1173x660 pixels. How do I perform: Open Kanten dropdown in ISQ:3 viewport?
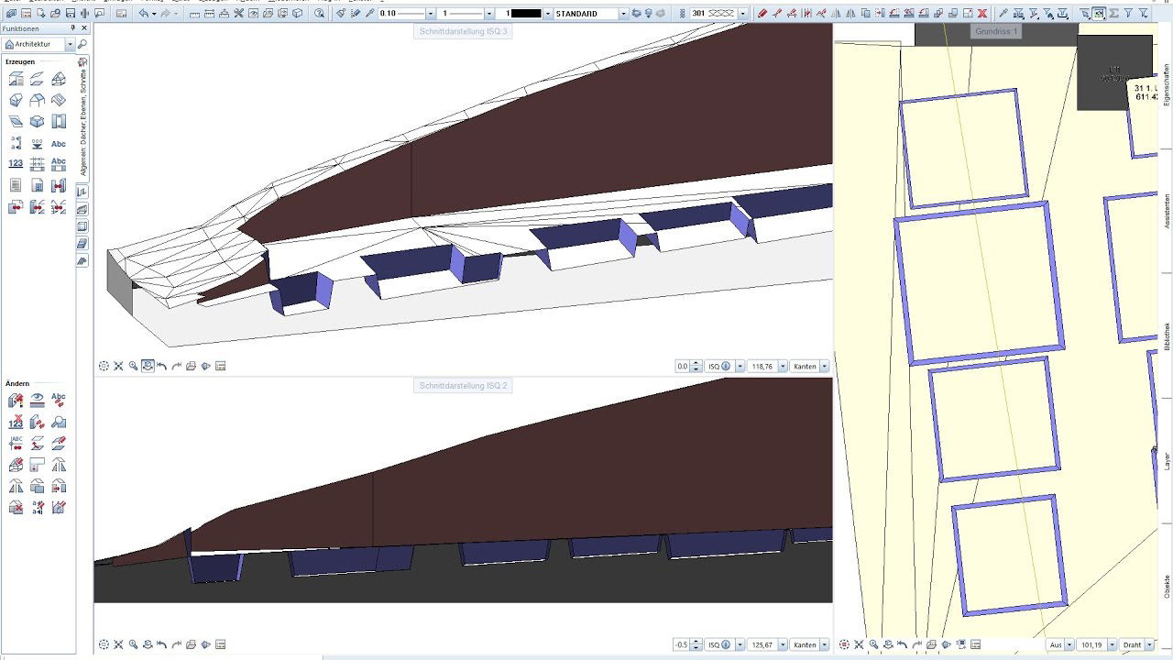tap(825, 366)
